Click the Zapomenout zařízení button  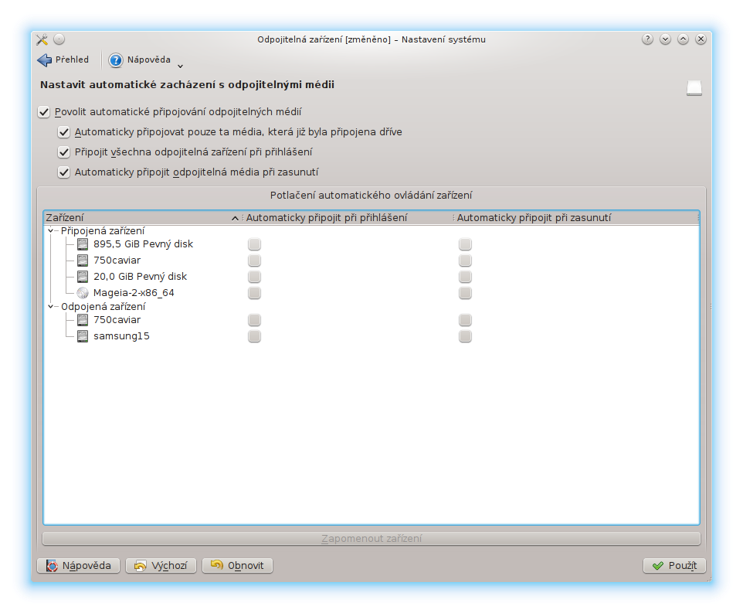point(371,539)
